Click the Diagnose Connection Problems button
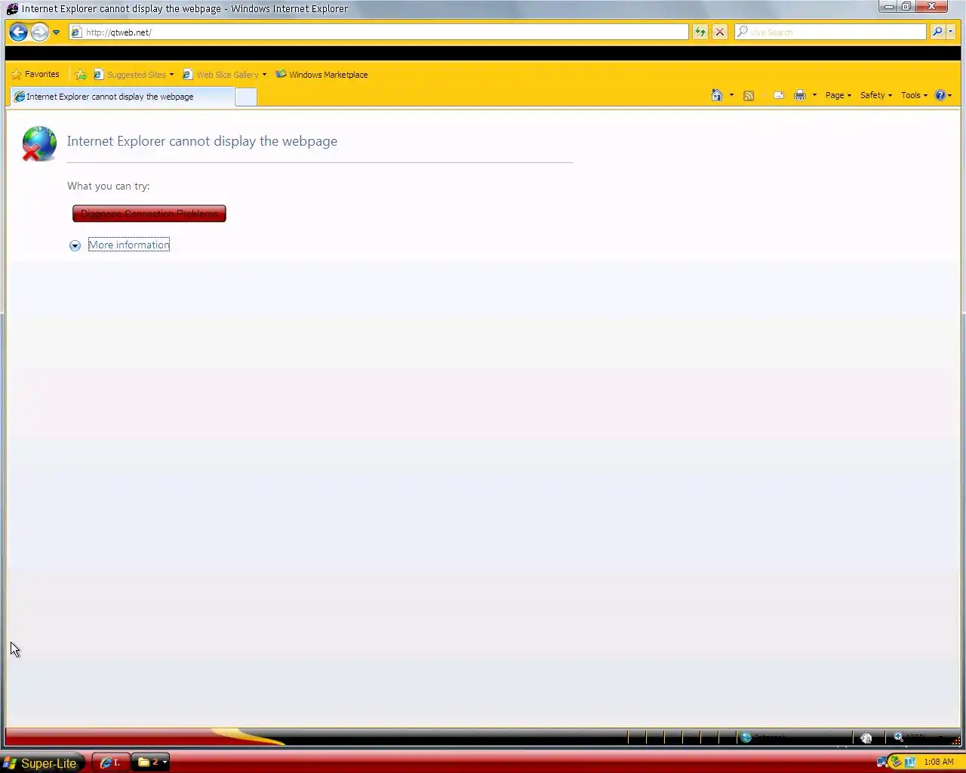Image resolution: width=966 pixels, height=773 pixels. coord(149,214)
